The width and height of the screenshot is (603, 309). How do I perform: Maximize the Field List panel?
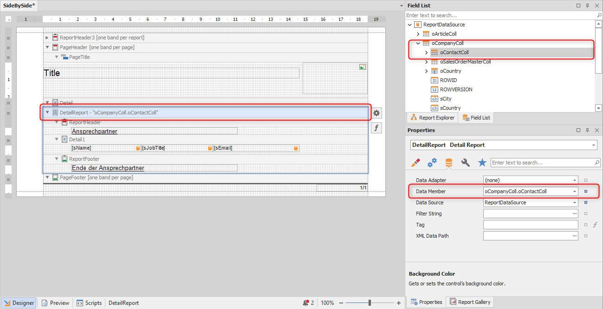578,6
